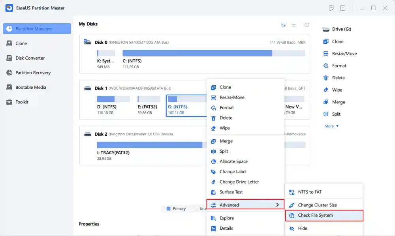Screen dimensions: 395x236
Task: Select Surface Test in the context menu
Action: [x=231, y=192]
